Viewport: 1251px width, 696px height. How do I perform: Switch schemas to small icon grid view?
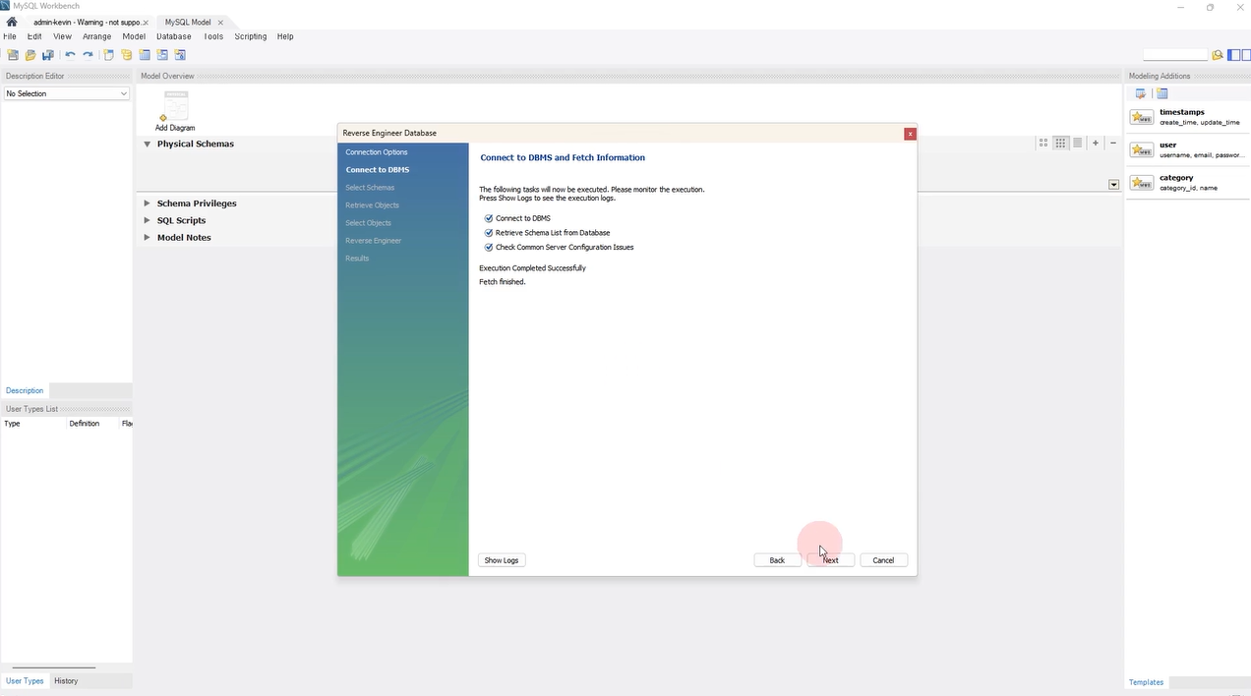pyautogui.click(x=1060, y=143)
